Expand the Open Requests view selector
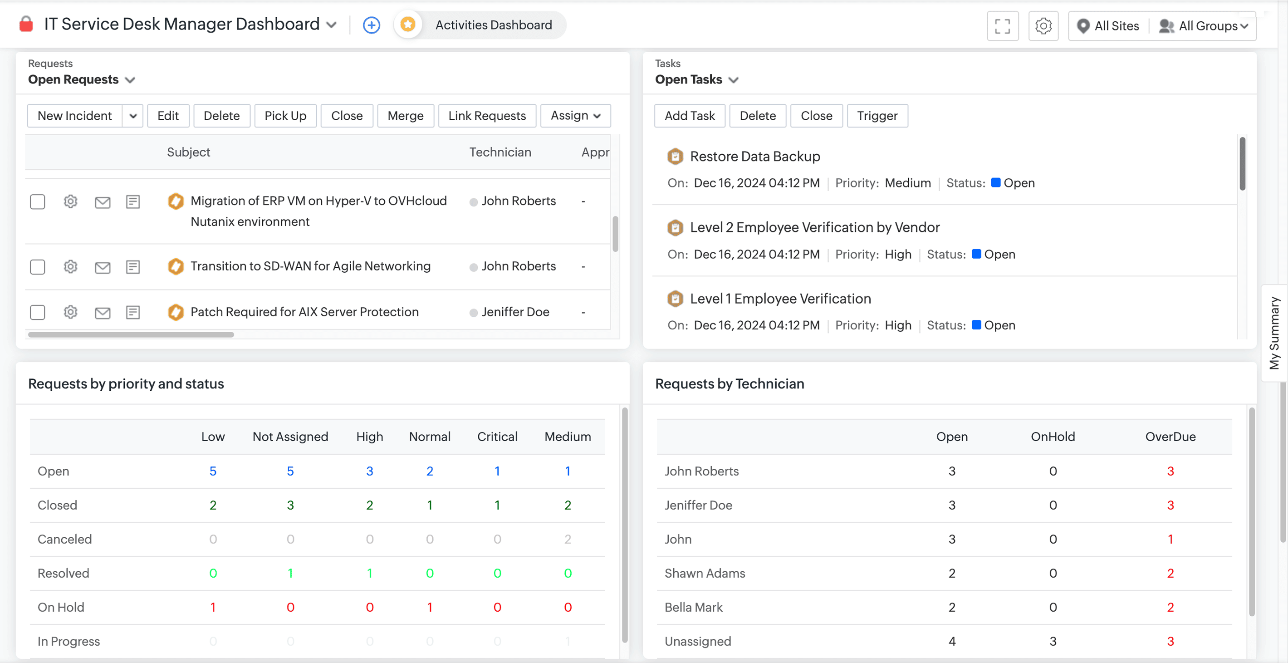Image resolution: width=1288 pixels, height=663 pixels. click(130, 79)
